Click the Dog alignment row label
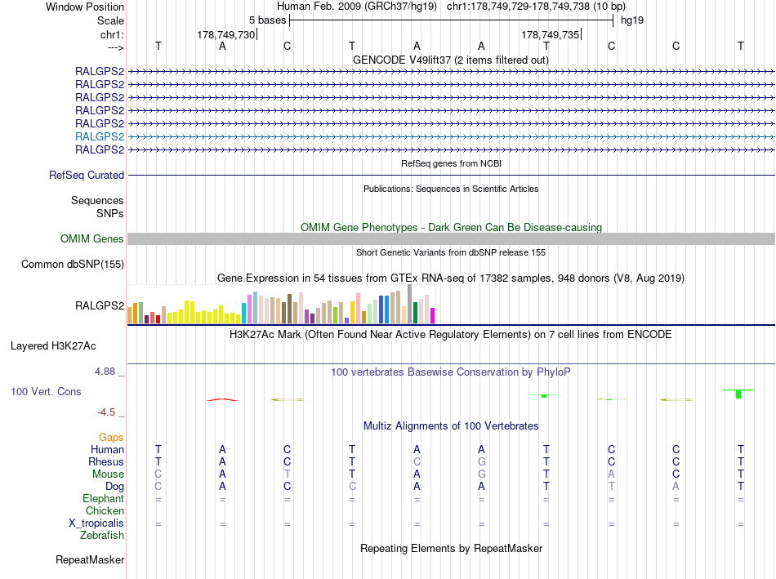The height and width of the screenshot is (579, 776). 114,487
